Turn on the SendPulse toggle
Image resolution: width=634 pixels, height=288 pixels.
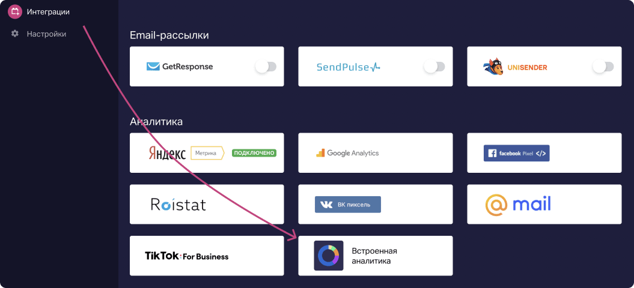(x=434, y=67)
